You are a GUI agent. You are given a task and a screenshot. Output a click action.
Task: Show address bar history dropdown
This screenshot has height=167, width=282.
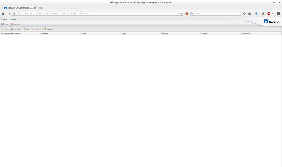(178, 13)
